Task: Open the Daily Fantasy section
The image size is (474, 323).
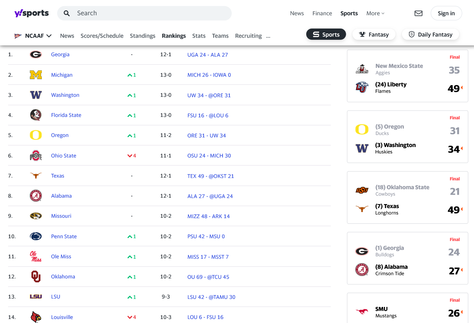Action: pyautogui.click(x=430, y=35)
